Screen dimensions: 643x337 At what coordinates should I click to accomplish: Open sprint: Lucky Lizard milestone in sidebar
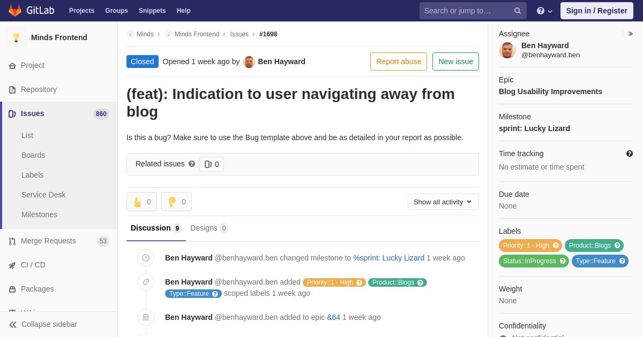click(x=534, y=128)
